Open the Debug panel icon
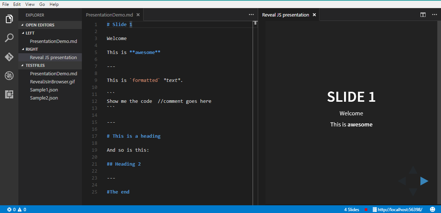Viewport: 441px width, 213px height. (9, 76)
